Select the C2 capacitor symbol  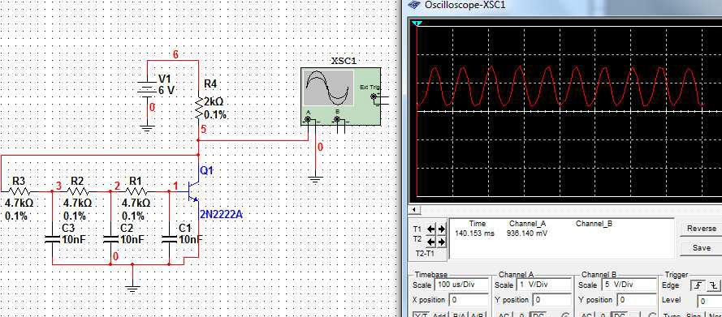111,239
